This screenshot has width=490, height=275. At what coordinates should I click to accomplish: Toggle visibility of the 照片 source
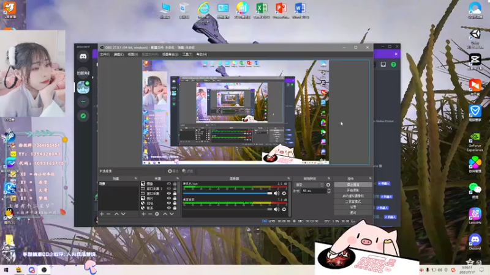(x=169, y=198)
